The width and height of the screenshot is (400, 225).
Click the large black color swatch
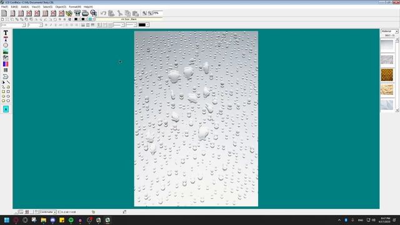point(142,25)
